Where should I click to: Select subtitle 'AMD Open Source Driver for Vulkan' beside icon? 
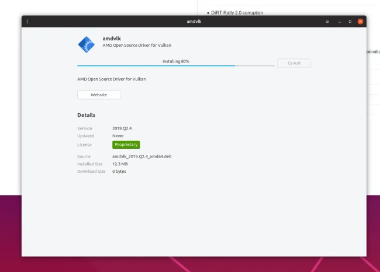(x=137, y=46)
